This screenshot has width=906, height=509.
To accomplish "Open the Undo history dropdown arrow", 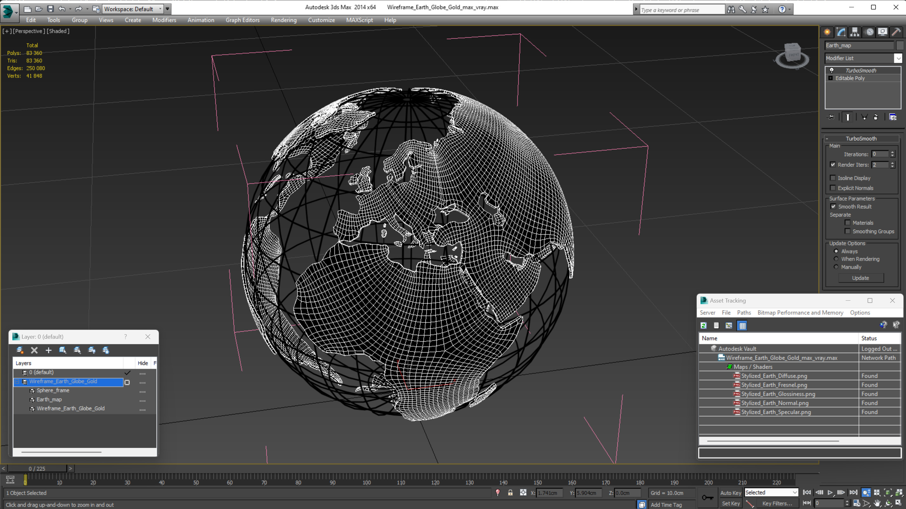I will click(x=70, y=9).
